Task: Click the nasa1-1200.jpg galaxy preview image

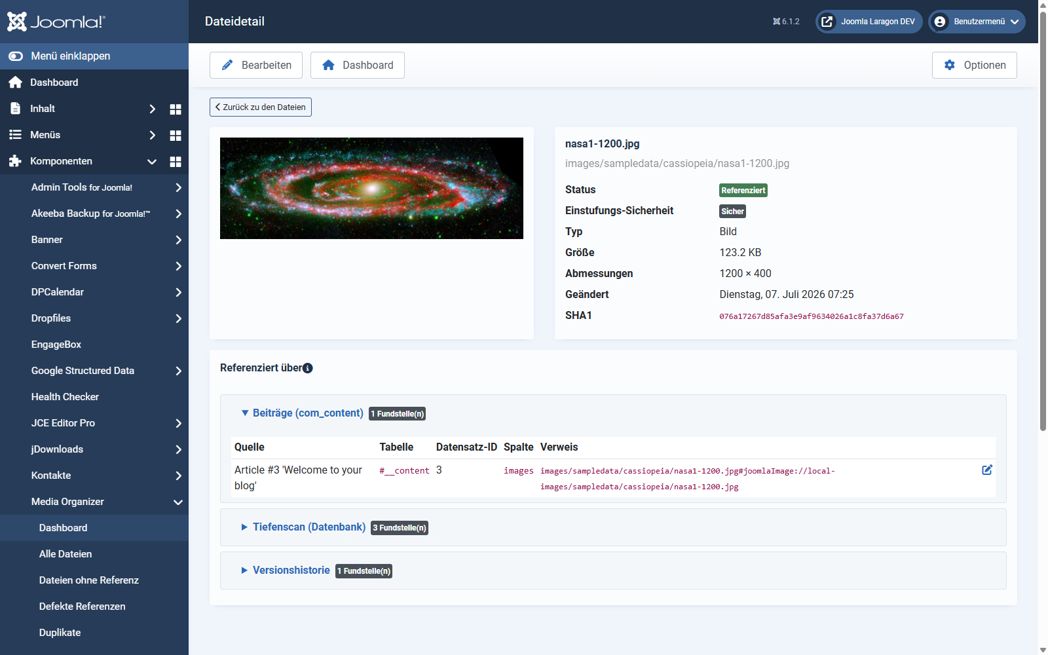Action: (x=371, y=188)
